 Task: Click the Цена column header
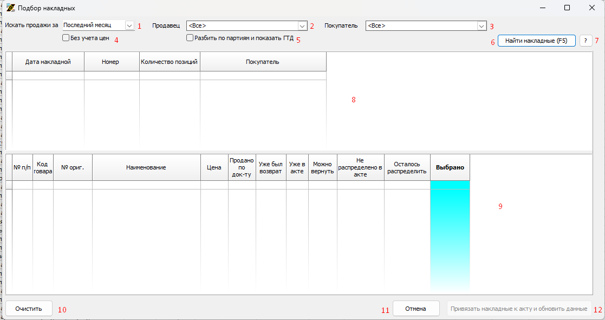pos(214,168)
